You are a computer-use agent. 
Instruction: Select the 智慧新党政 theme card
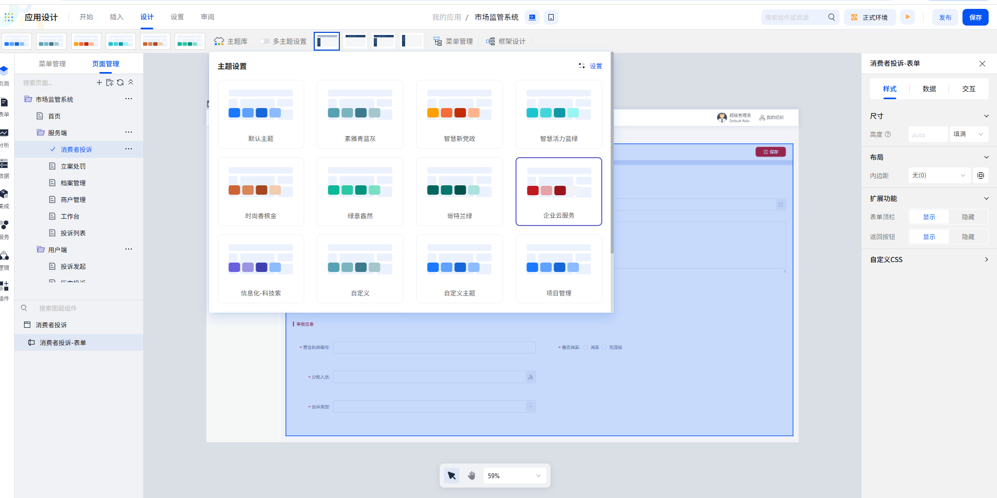pyautogui.click(x=460, y=114)
